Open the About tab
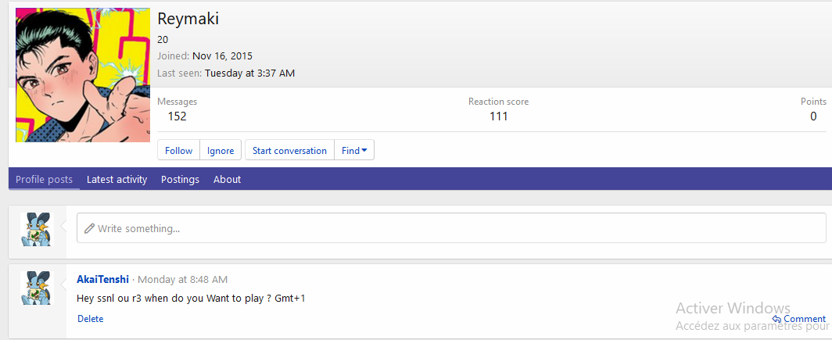This screenshot has width=832, height=340. pyautogui.click(x=227, y=179)
